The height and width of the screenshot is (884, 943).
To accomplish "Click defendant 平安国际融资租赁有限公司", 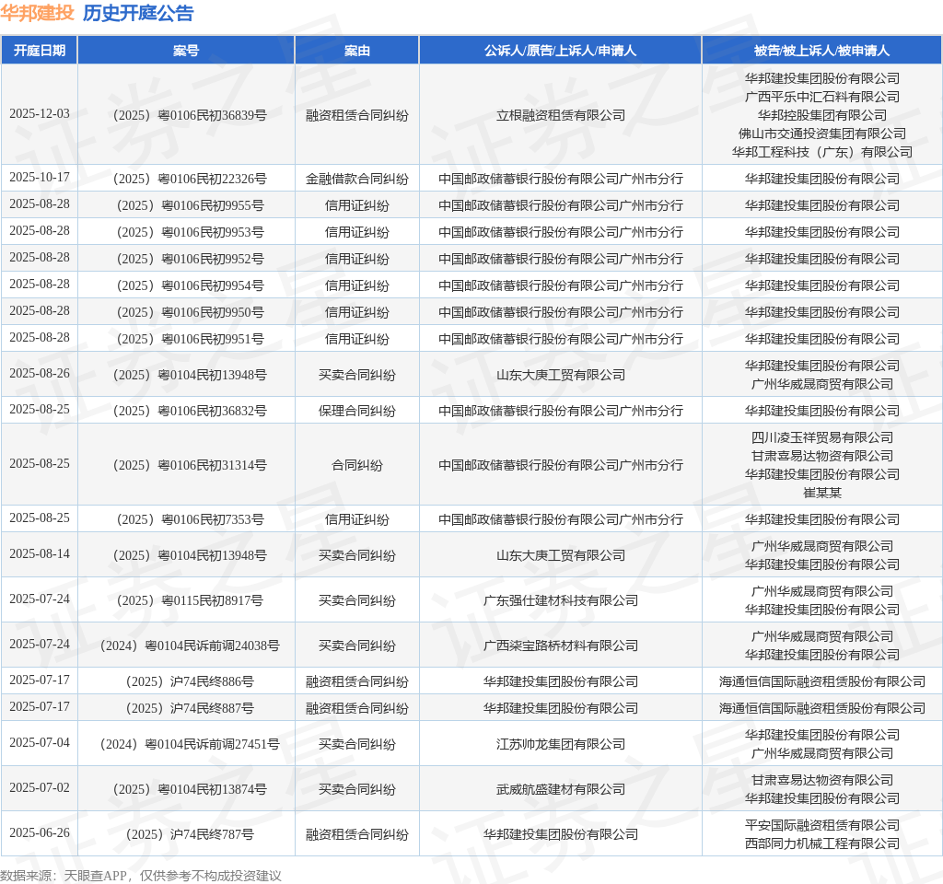I will pyautogui.click(x=822, y=826).
